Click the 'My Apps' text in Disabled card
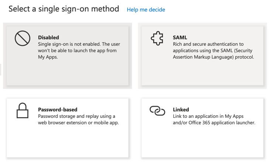This screenshot has height=165, width=277. click(48, 57)
